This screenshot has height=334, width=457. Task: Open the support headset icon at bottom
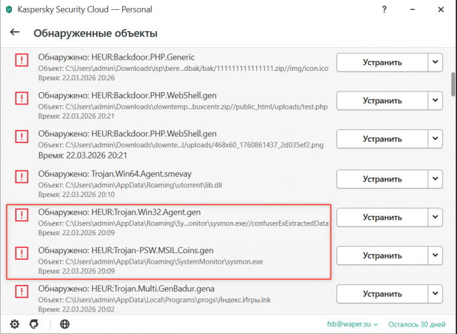click(x=34, y=324)
